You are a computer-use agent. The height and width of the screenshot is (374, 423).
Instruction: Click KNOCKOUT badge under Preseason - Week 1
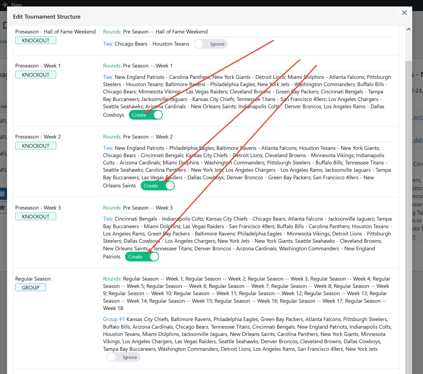click(x=36, y=75)
